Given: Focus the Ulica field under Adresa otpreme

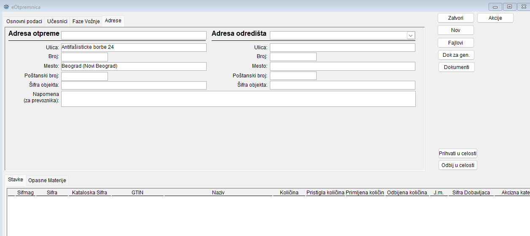Looking at the screenshot, I should pos(134,48).
